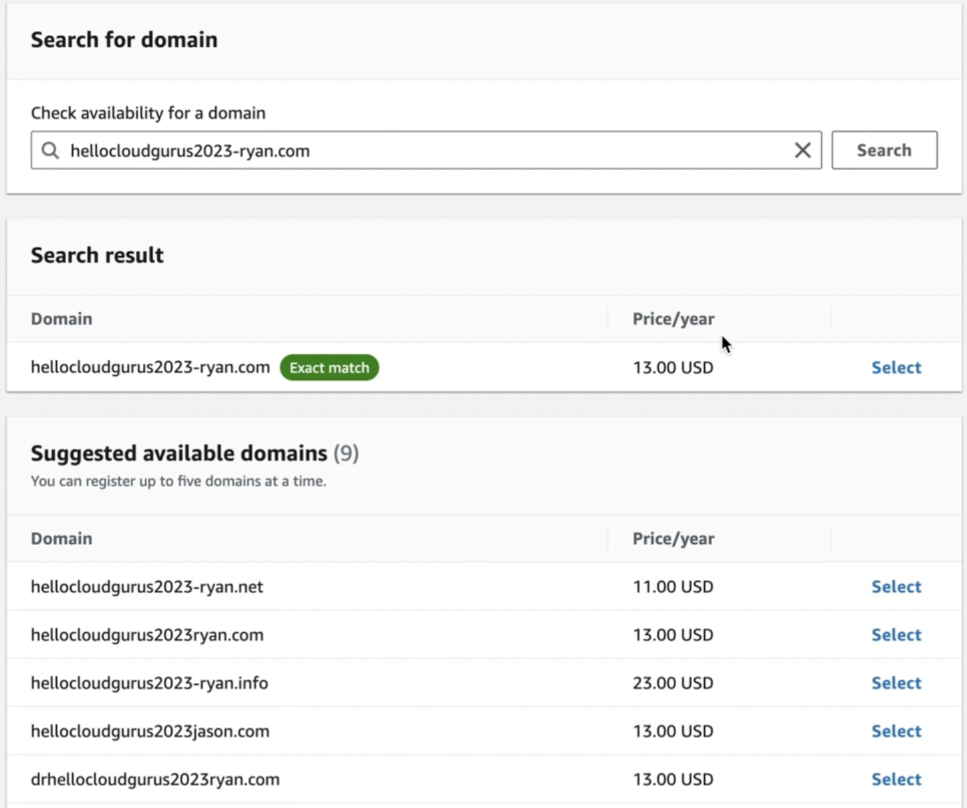Click 'You can register up to five domains' note

click(x=179, y=481)
